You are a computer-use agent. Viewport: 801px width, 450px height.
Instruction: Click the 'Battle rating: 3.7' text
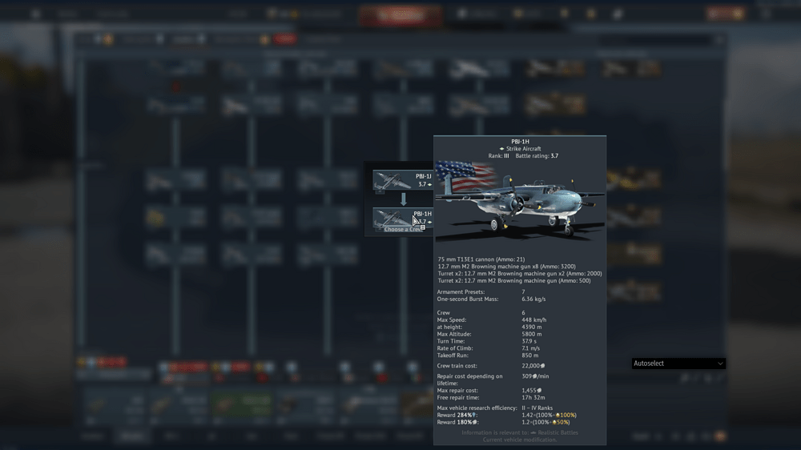click(537, 156)
